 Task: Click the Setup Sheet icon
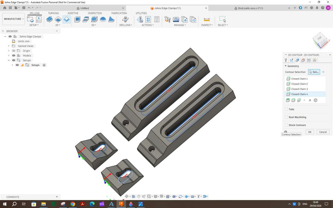pyautogui.click(x=157, y=19)
